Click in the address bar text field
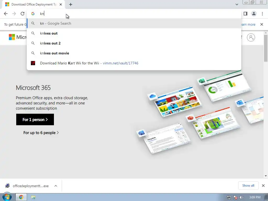The image size is (268, 201). point(134,14)
